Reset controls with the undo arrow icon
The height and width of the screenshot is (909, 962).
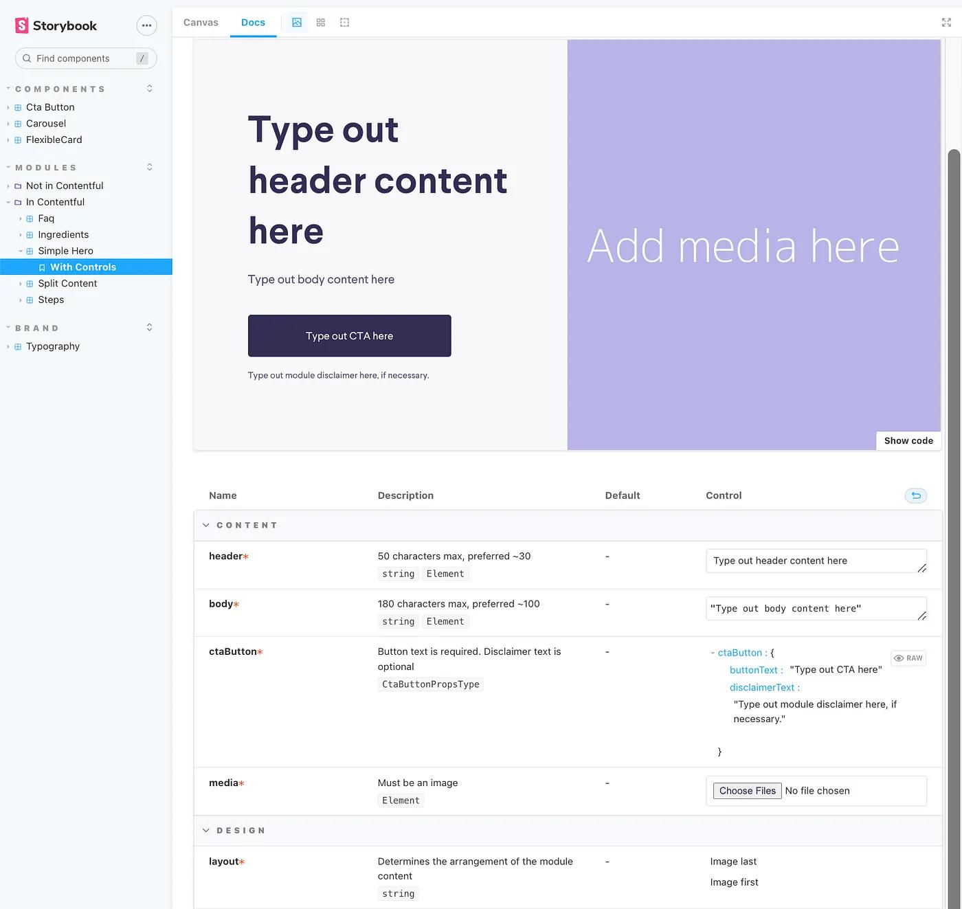point(915,495)
